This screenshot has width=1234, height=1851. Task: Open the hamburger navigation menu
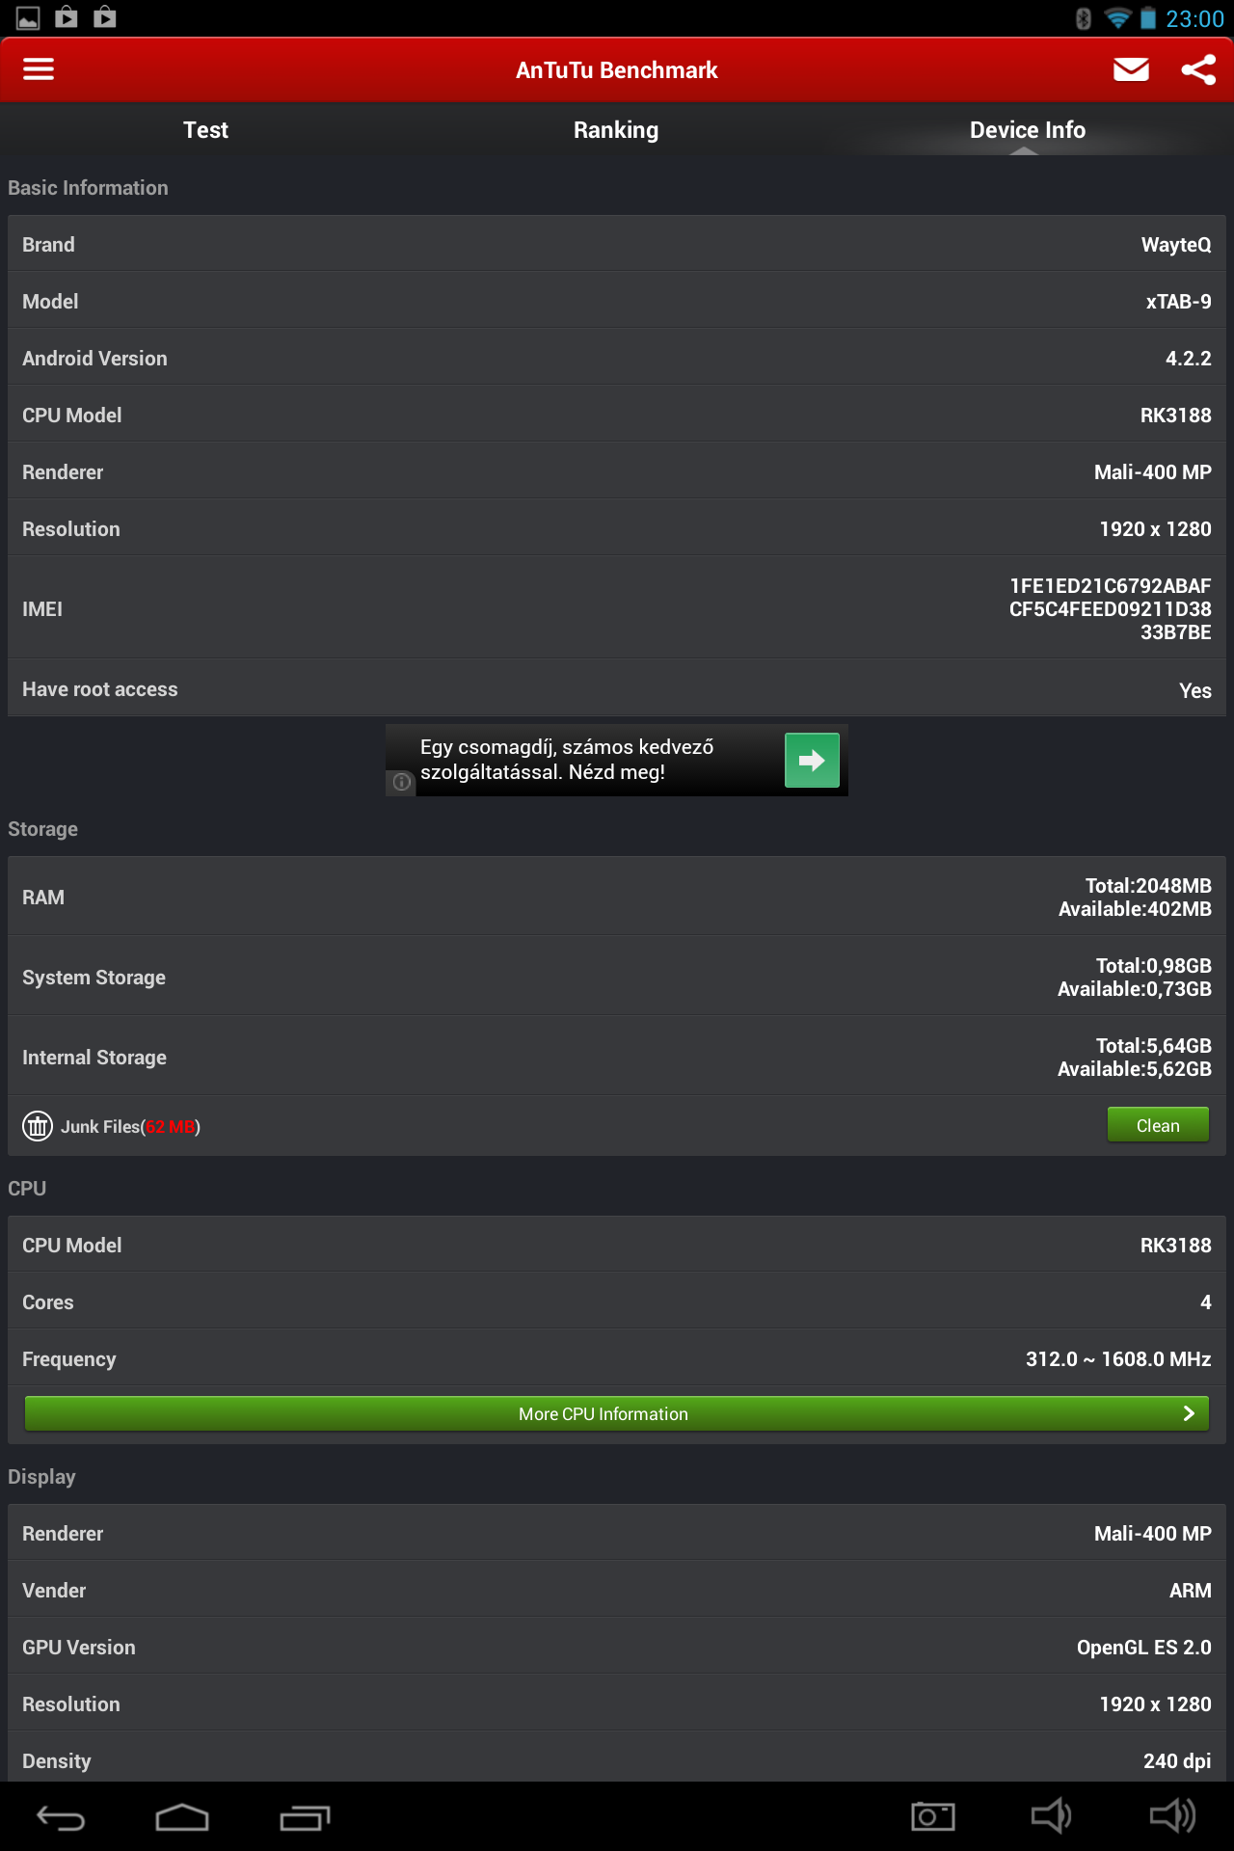(39, 69)
